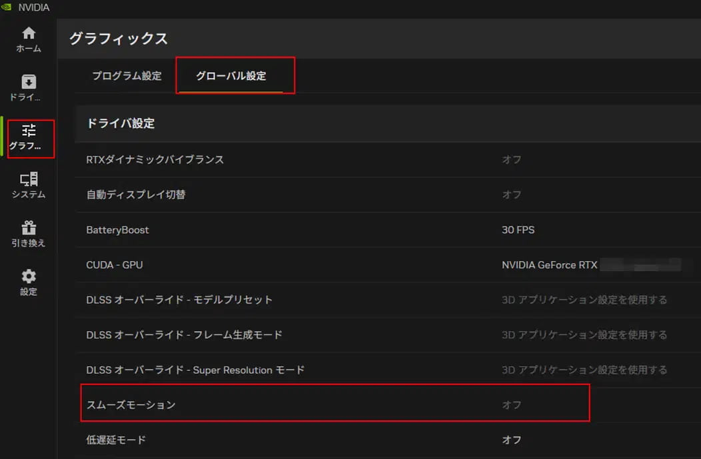Click the 低遅延モード setting label
Viewport: 701px width, 459px height.
(x=116, y=440)
